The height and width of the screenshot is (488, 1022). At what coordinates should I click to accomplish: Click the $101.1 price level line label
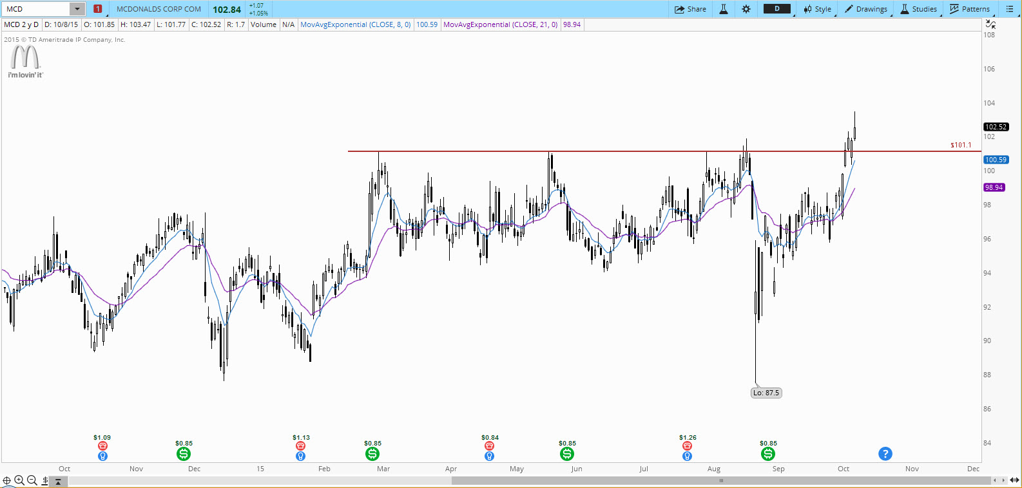[x=961, y=145]
